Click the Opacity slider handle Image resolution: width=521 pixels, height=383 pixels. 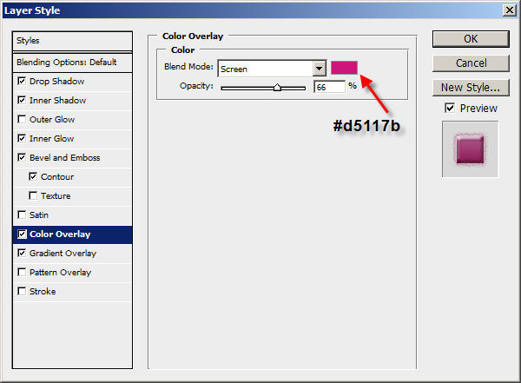point(277,88)
